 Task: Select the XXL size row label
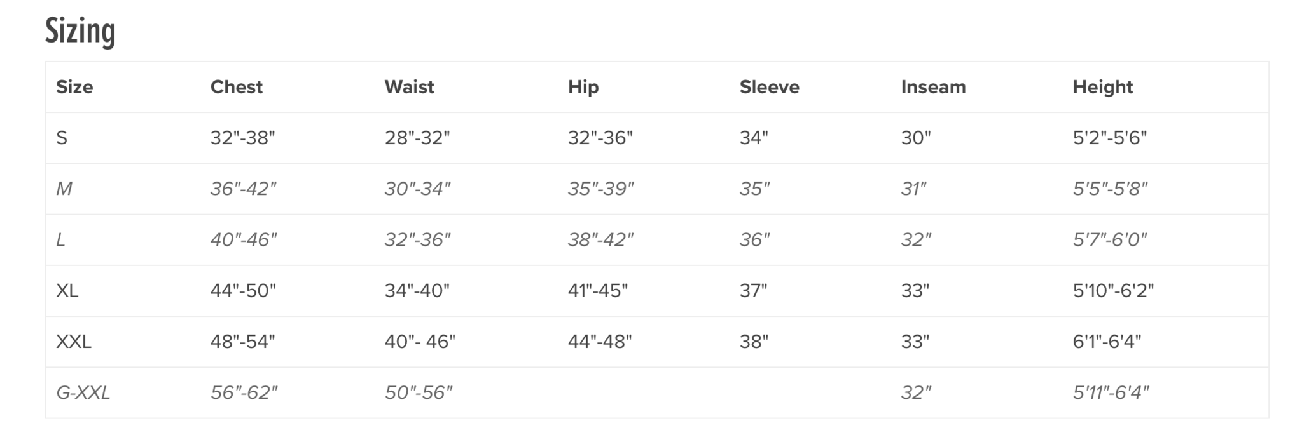coord(74,342)
